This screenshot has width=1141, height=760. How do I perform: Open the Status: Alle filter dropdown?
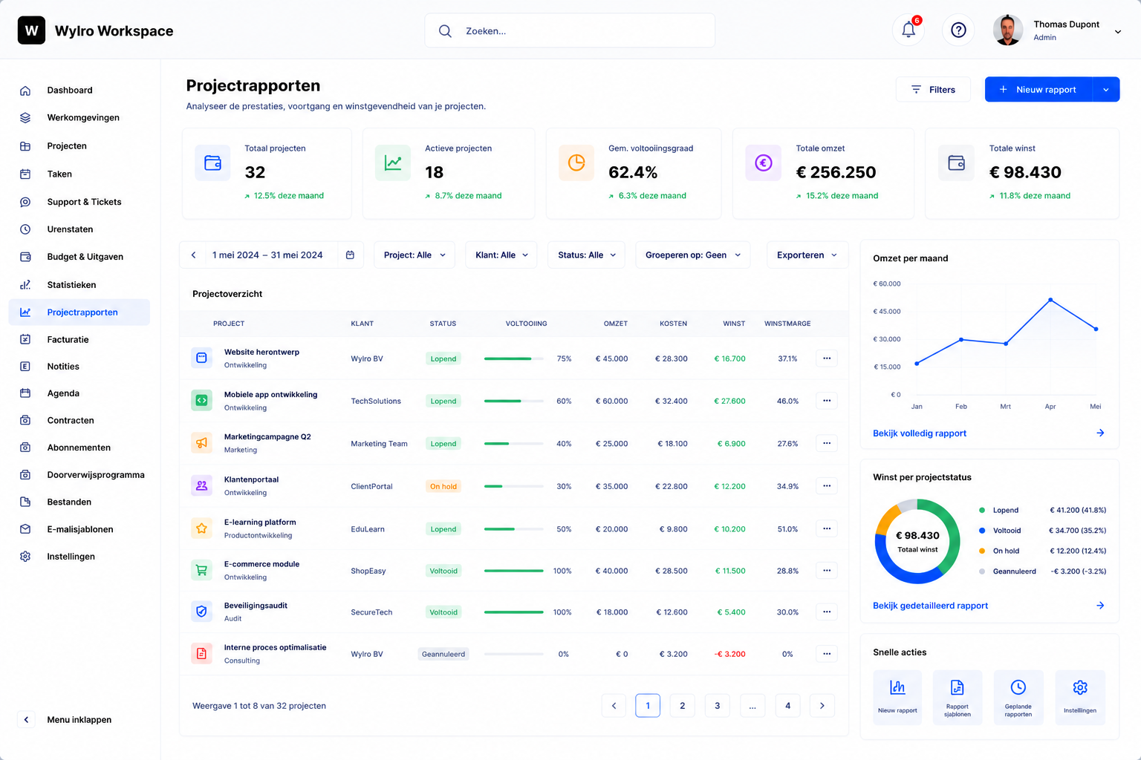click(587, 255)
